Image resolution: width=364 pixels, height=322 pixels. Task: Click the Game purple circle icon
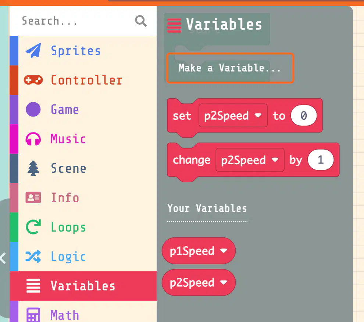pyautogui.click(x=33, y=109)
